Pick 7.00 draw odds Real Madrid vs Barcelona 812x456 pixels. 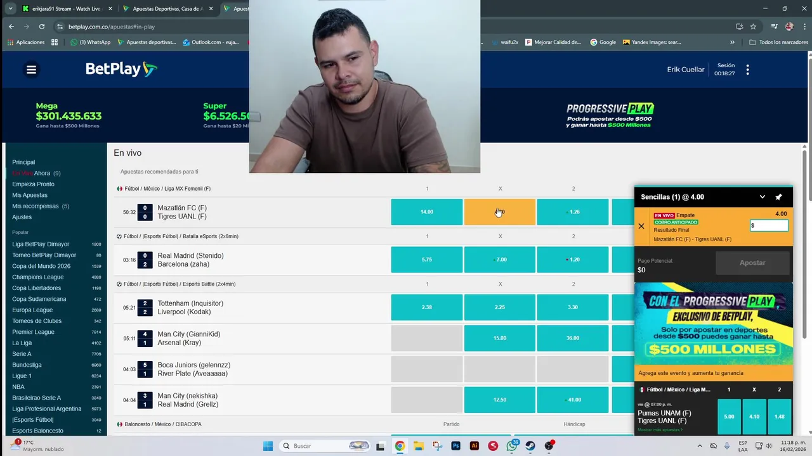[500, 260]
